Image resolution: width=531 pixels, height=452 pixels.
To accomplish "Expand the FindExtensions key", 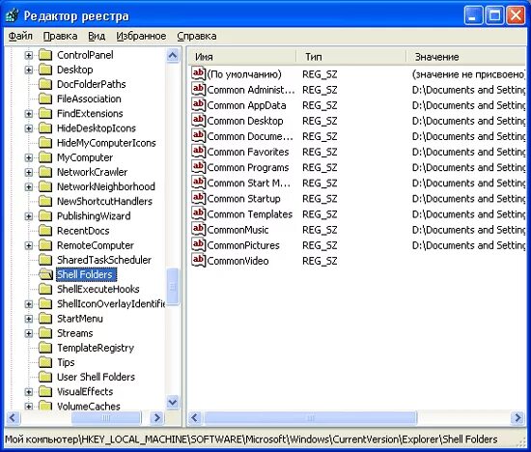I will 29,114.
